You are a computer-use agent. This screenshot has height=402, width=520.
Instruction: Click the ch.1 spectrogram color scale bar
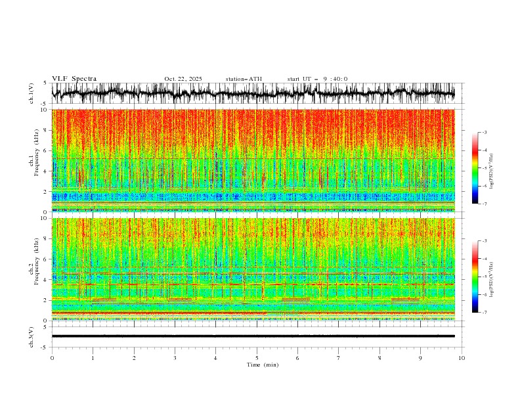475,168
